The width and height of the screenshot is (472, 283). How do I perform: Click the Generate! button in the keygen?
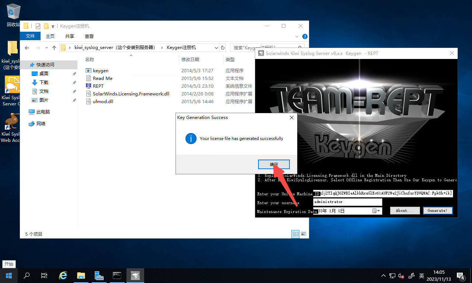(437, 211)
